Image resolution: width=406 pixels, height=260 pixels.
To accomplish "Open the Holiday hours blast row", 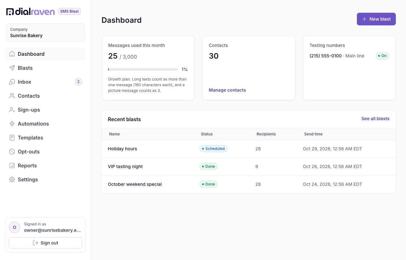I will click(x=249, y=149).
